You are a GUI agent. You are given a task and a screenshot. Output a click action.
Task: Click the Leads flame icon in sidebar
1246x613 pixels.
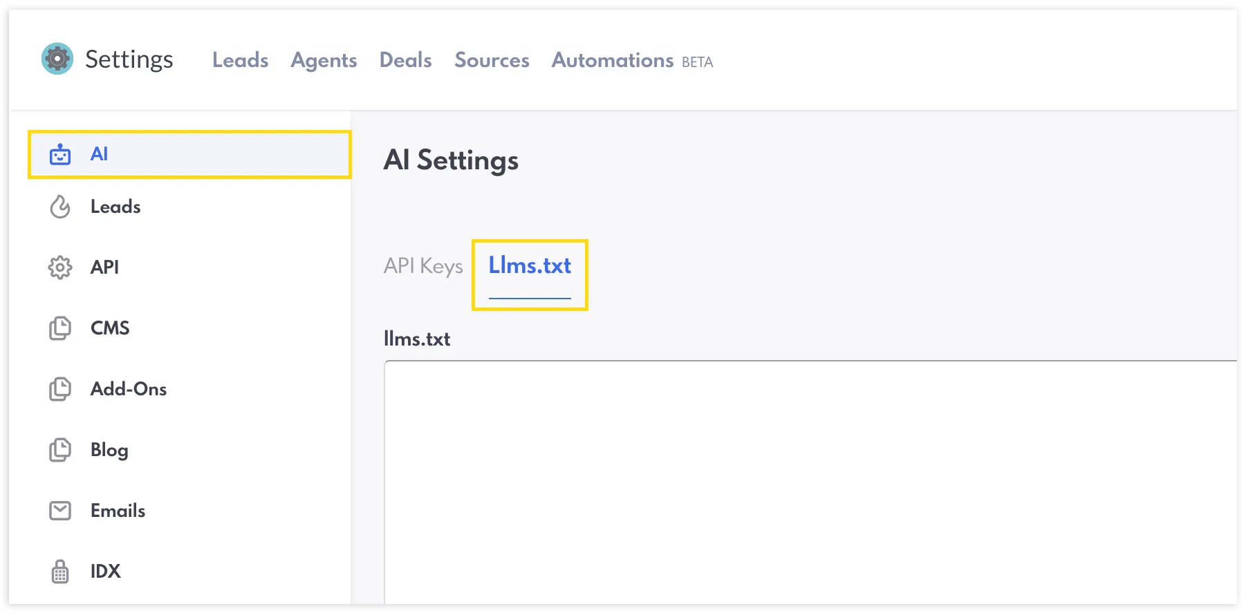(x=60, y=207)
